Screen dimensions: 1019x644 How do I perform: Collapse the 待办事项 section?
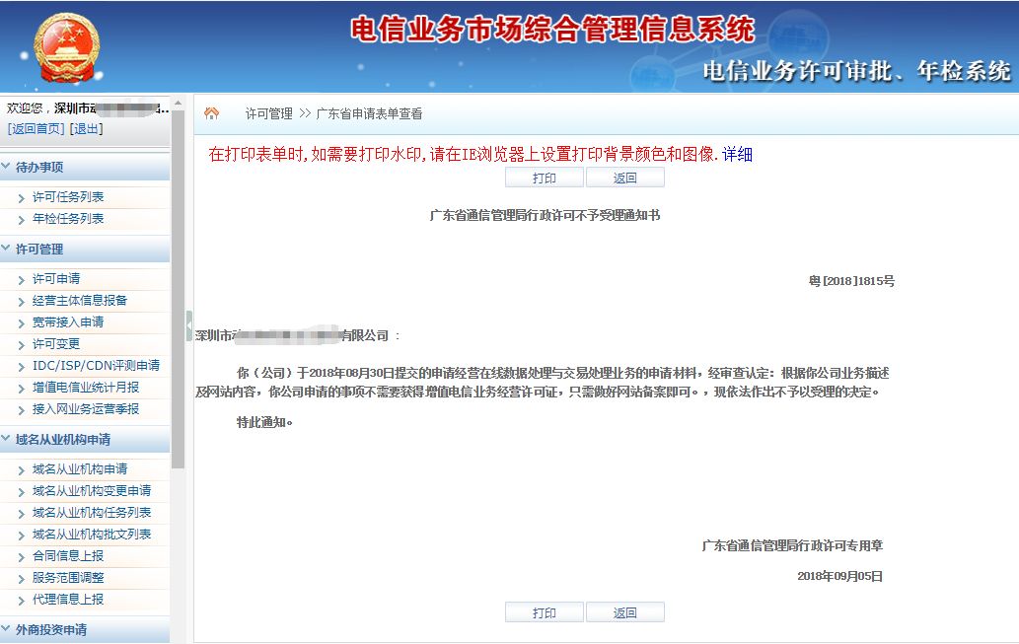coord(85,167)
